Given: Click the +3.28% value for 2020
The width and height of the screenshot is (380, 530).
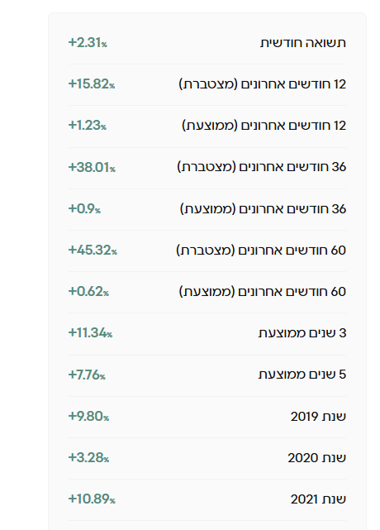Looking at the screenshot, I should tap(88, 457).
